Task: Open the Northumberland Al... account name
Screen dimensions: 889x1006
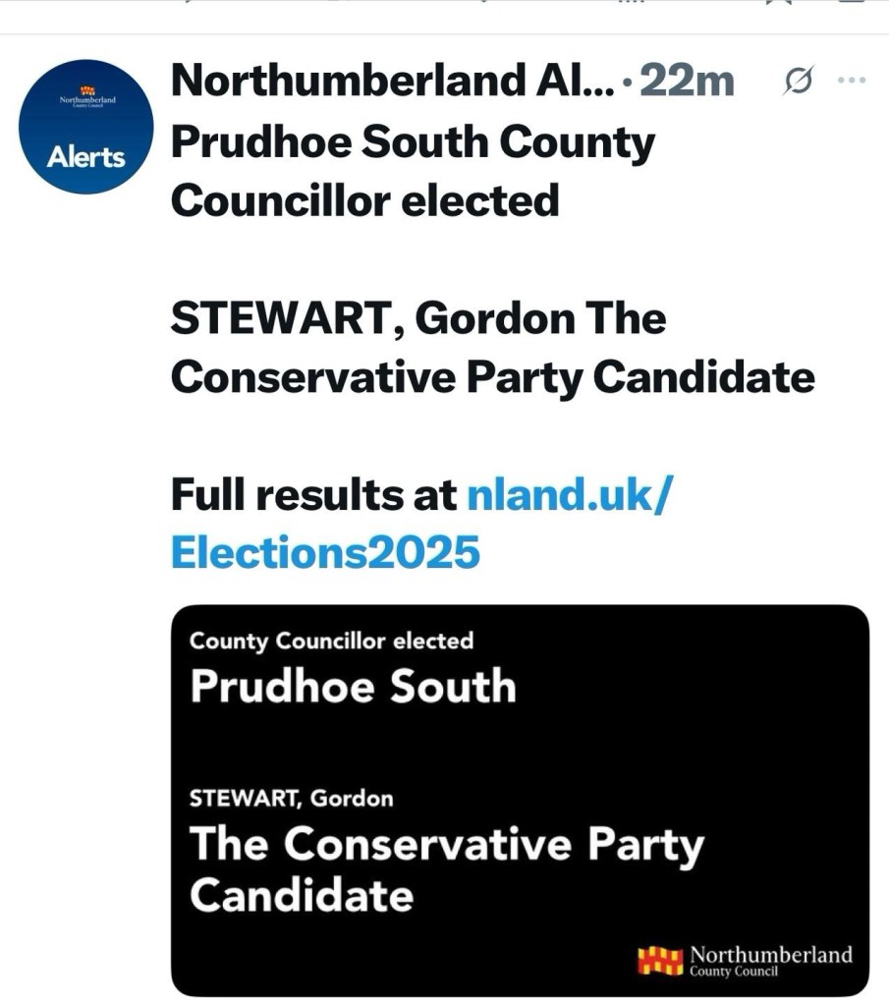Action: tap(395, 83)
